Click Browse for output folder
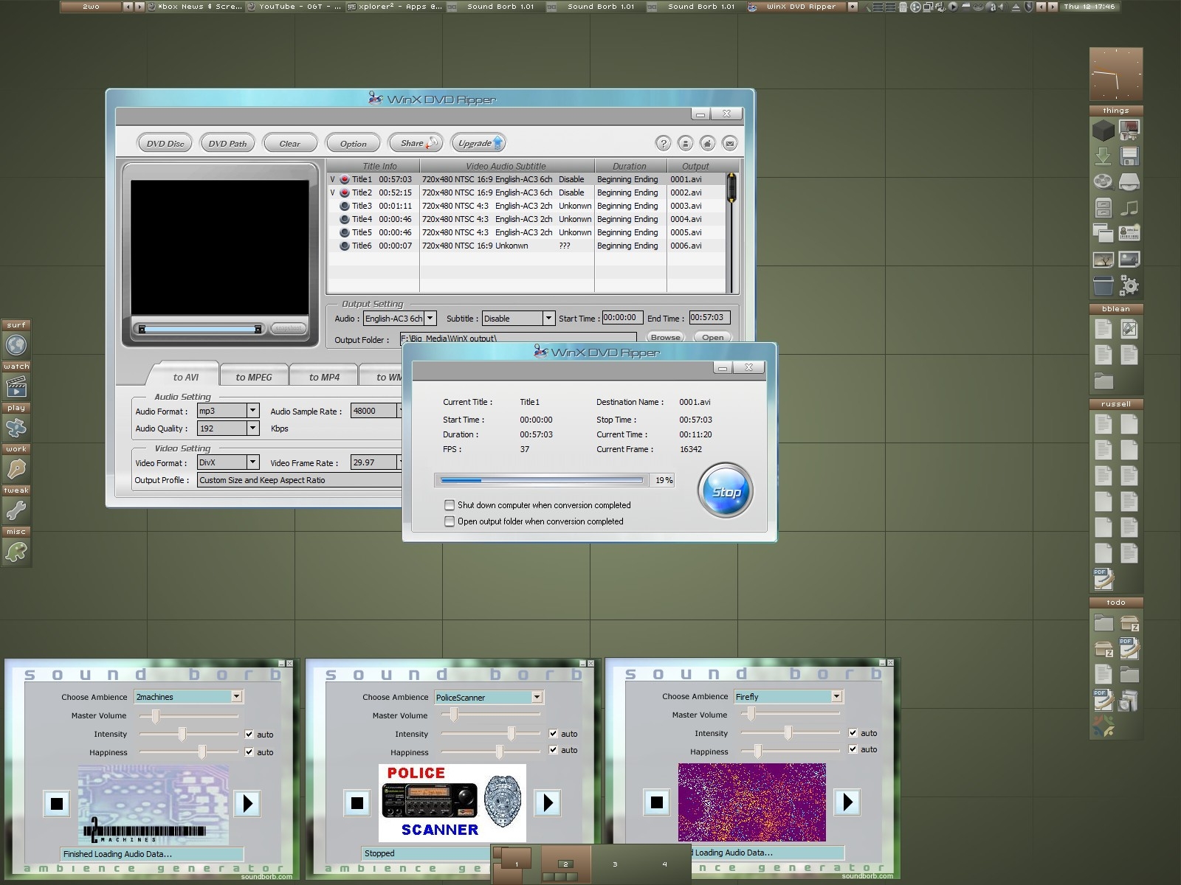Viewport: 1181px width, 885px height. [x=665, y=337]
